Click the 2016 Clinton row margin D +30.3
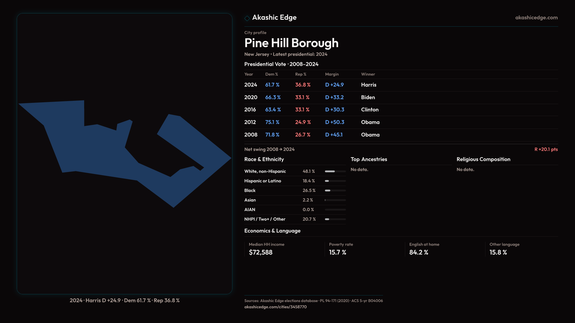Image resolution: width=575 pixels, height=323 pixels. pos(335,110)
